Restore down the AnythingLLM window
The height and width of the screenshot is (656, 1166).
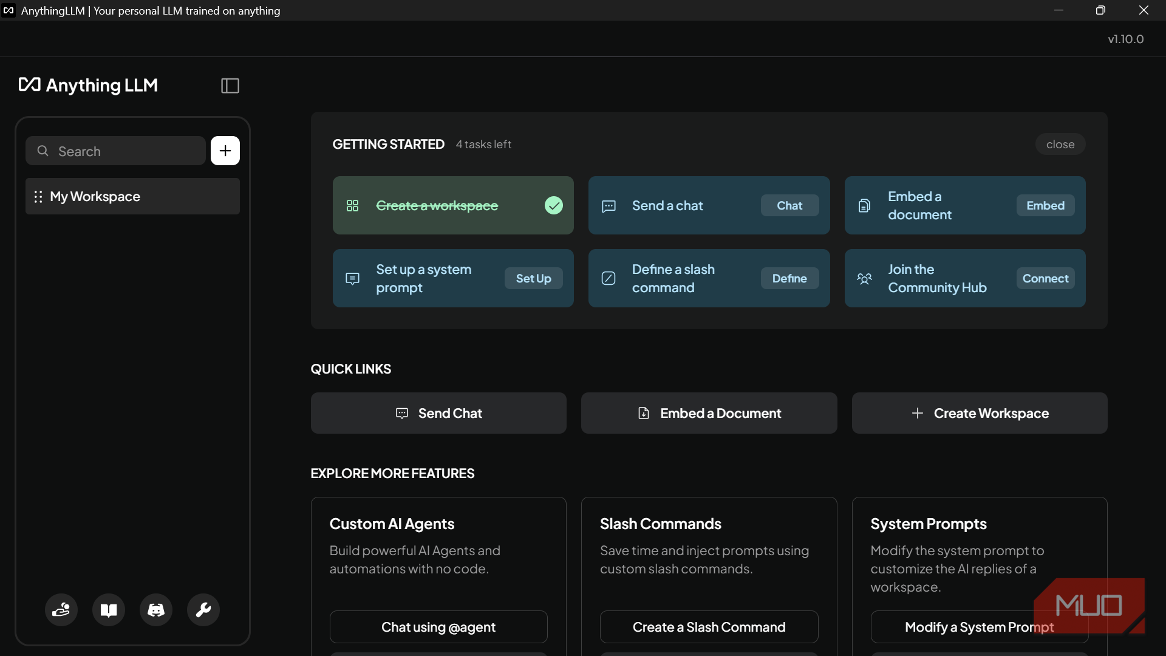click(1100, 10)
